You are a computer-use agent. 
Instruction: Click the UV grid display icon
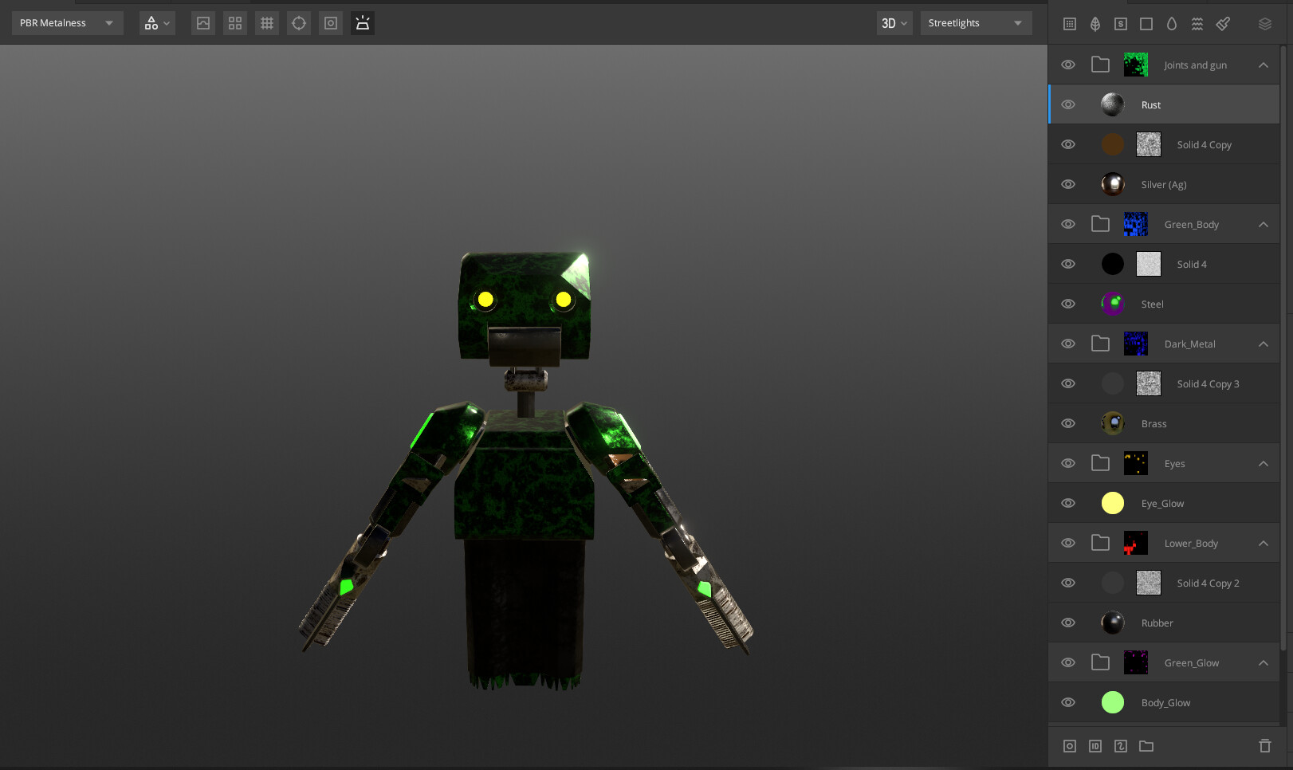pyautogui.click(x=266, y=22)
